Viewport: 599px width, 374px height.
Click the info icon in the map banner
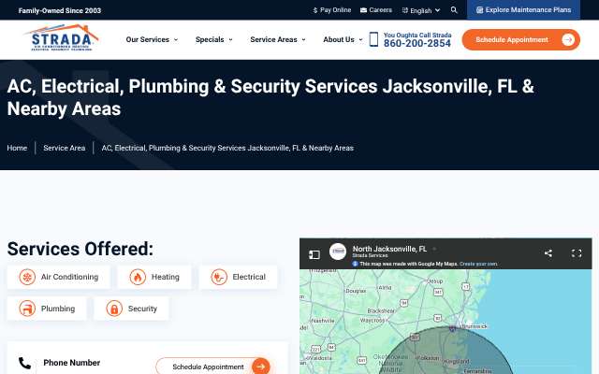point(355,264)
